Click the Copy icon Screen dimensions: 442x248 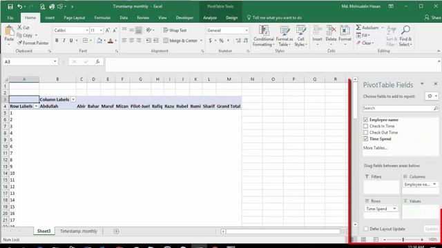pyautogui.click(x=19, y=35)
